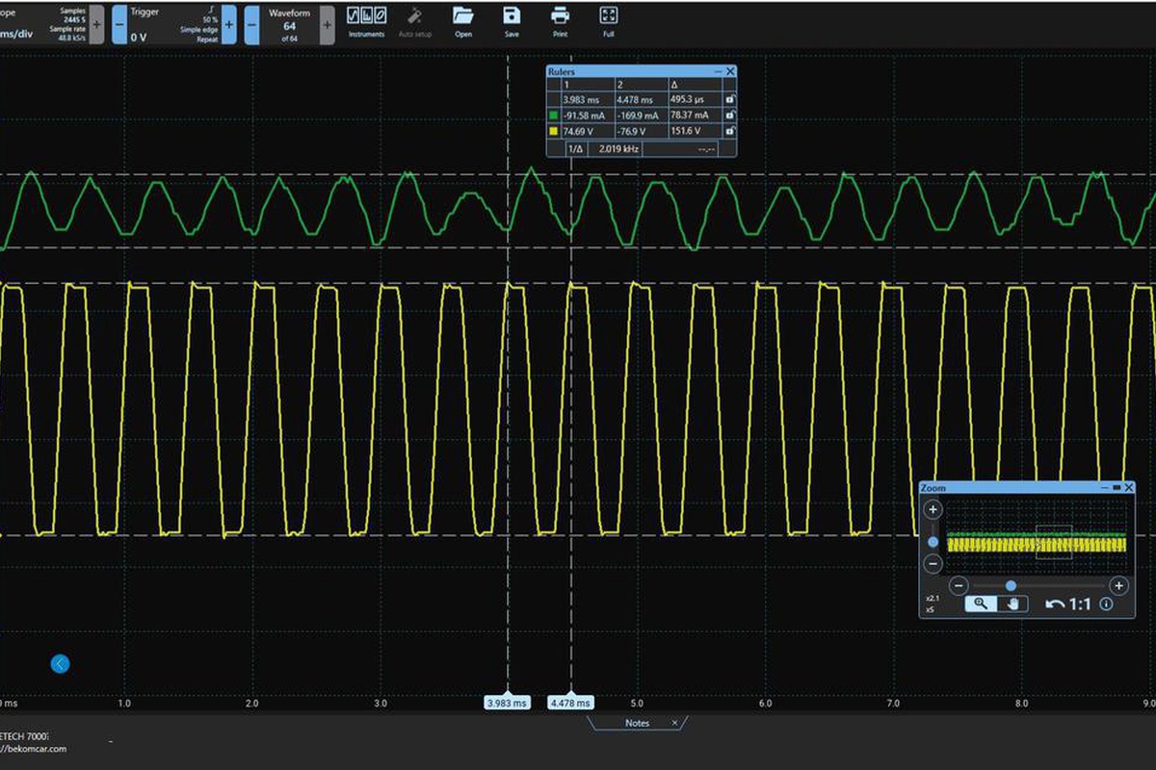This screenshot has height=770, width=1156.
Task: Decrease the Trigger level with minus
Action: click(119, 24)
